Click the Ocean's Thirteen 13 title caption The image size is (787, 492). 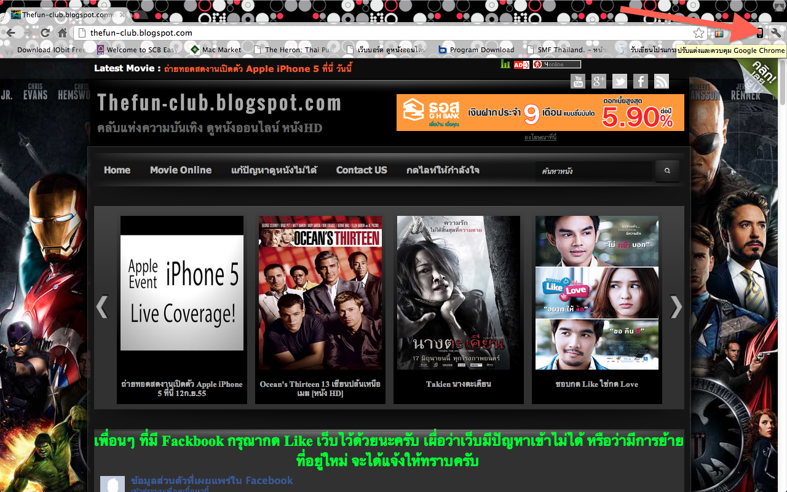click(x=320, y=389)
